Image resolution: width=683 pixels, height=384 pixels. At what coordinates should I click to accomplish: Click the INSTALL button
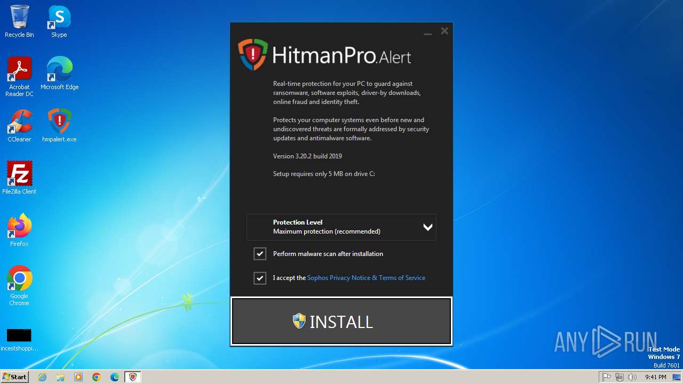pos(341,321)
